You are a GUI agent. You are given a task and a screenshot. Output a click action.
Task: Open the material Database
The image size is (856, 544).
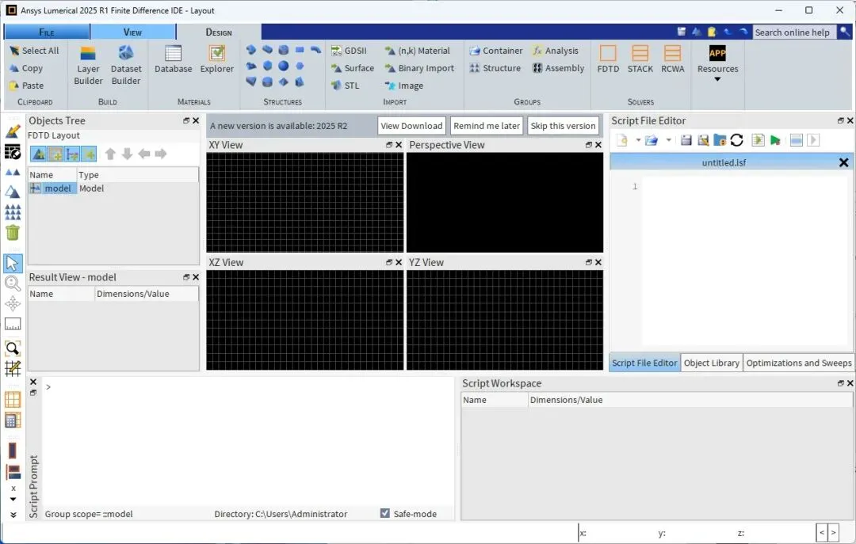pyautogui.click(x=173, y=59)
